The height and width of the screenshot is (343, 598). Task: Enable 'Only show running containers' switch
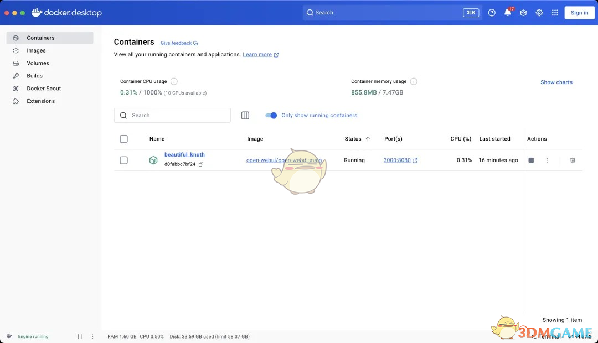[271, 115]
